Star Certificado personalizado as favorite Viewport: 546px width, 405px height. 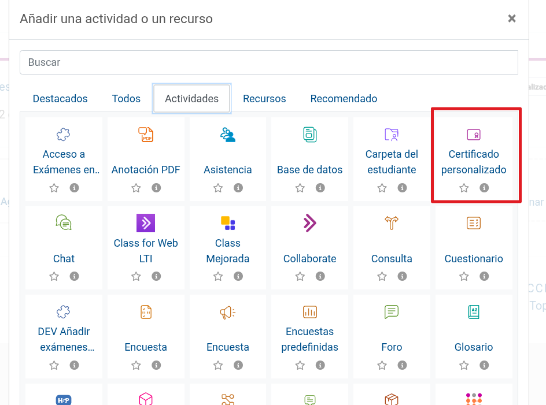464,188
